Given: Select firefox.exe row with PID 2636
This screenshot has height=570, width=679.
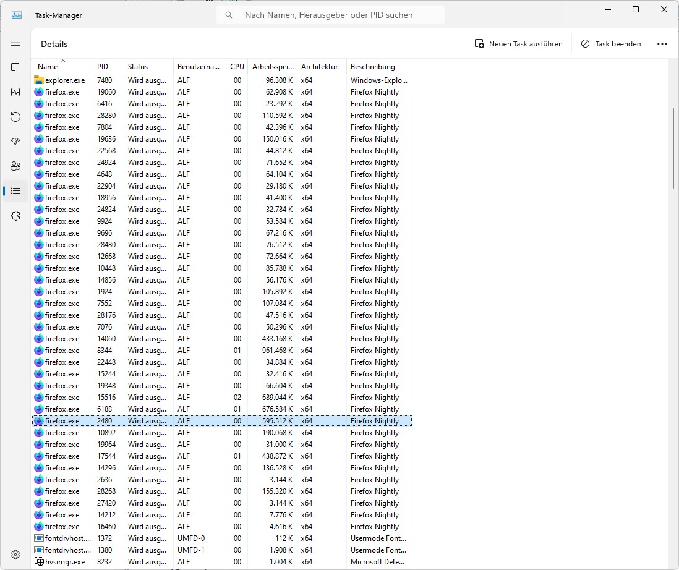Looking at the screenshot, I should point(222,480).
